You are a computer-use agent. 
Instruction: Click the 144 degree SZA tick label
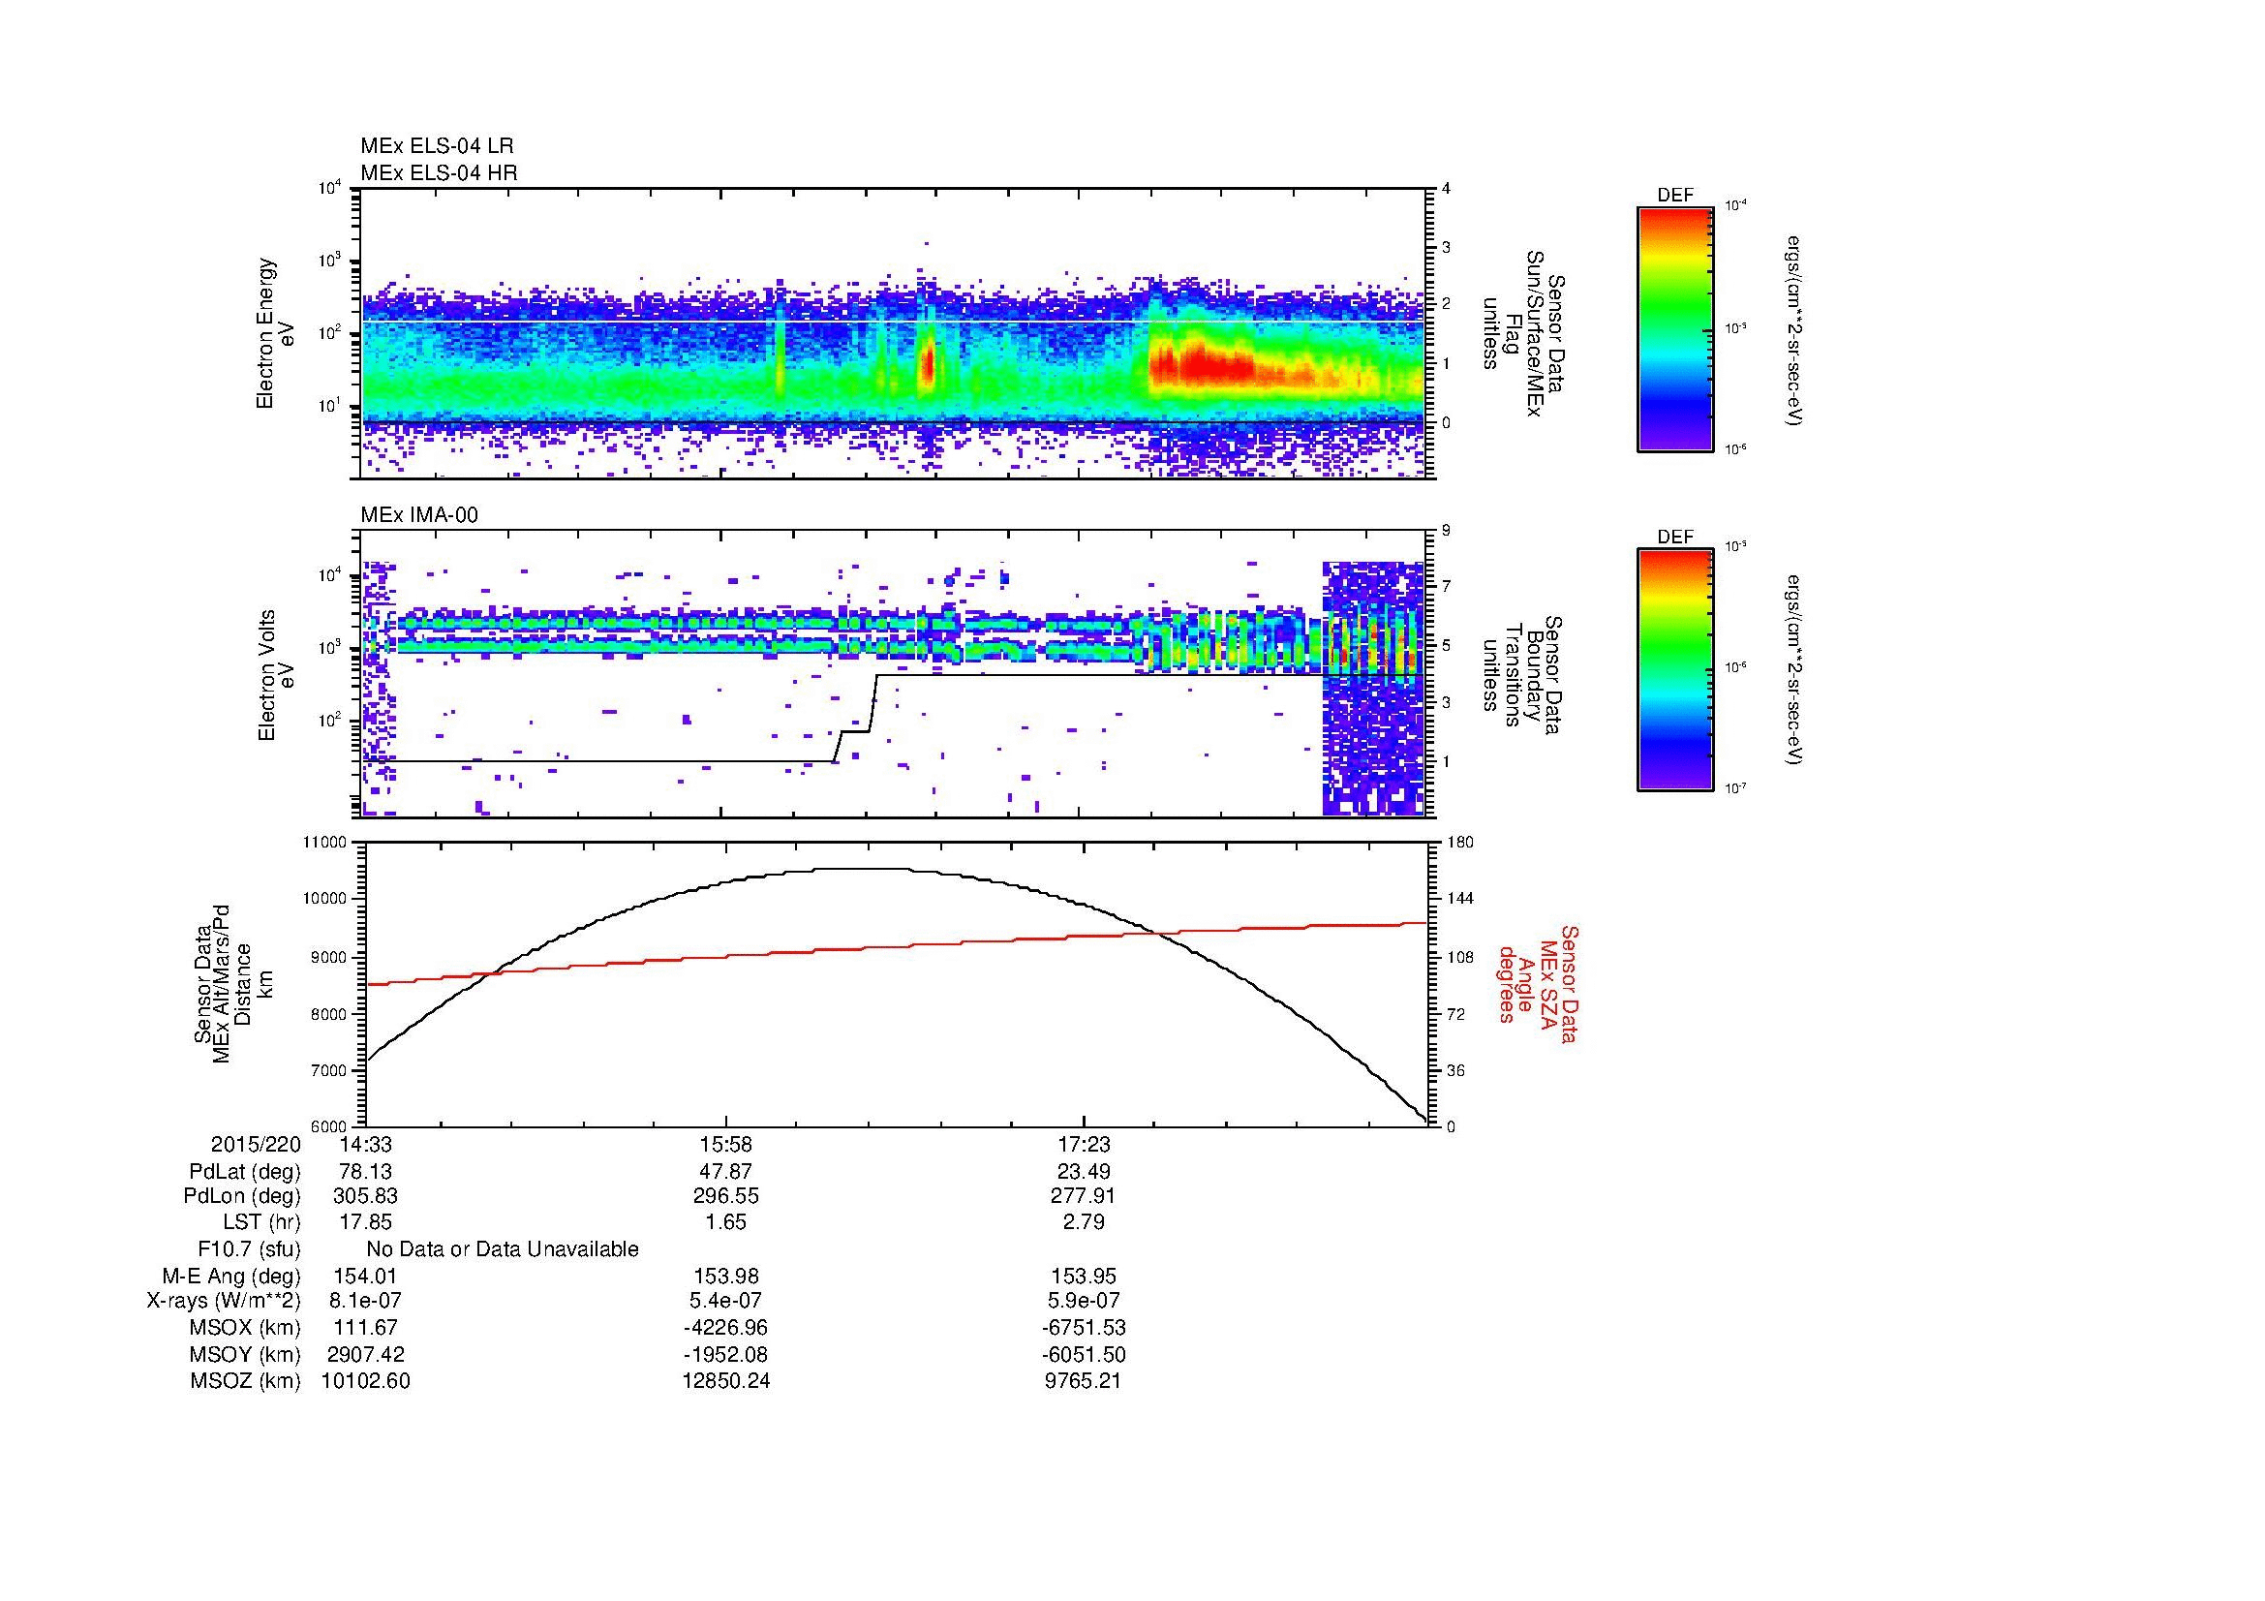pos(1461,899)
